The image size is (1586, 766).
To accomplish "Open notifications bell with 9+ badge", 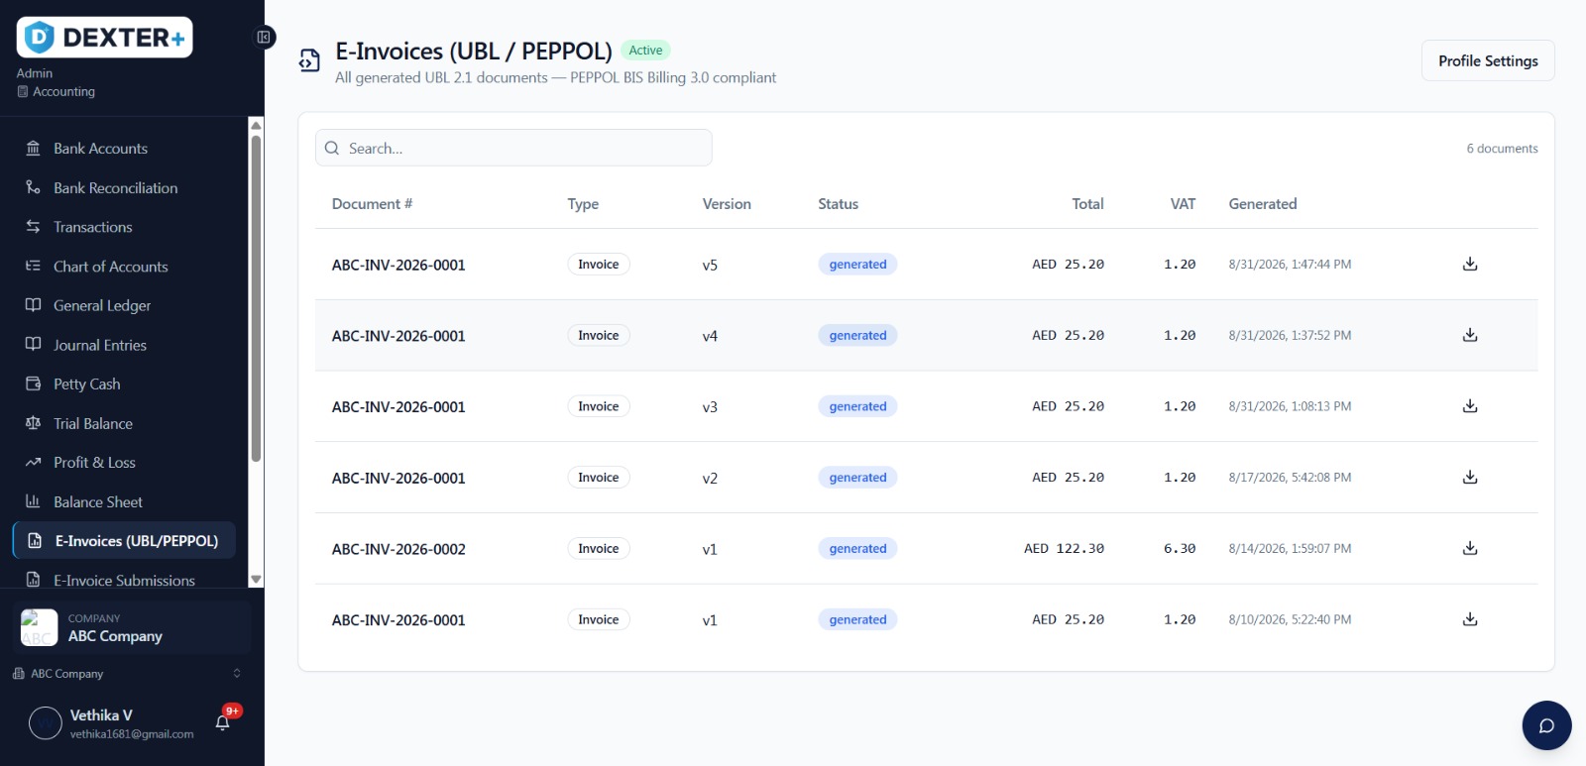I will click(223, 722).
